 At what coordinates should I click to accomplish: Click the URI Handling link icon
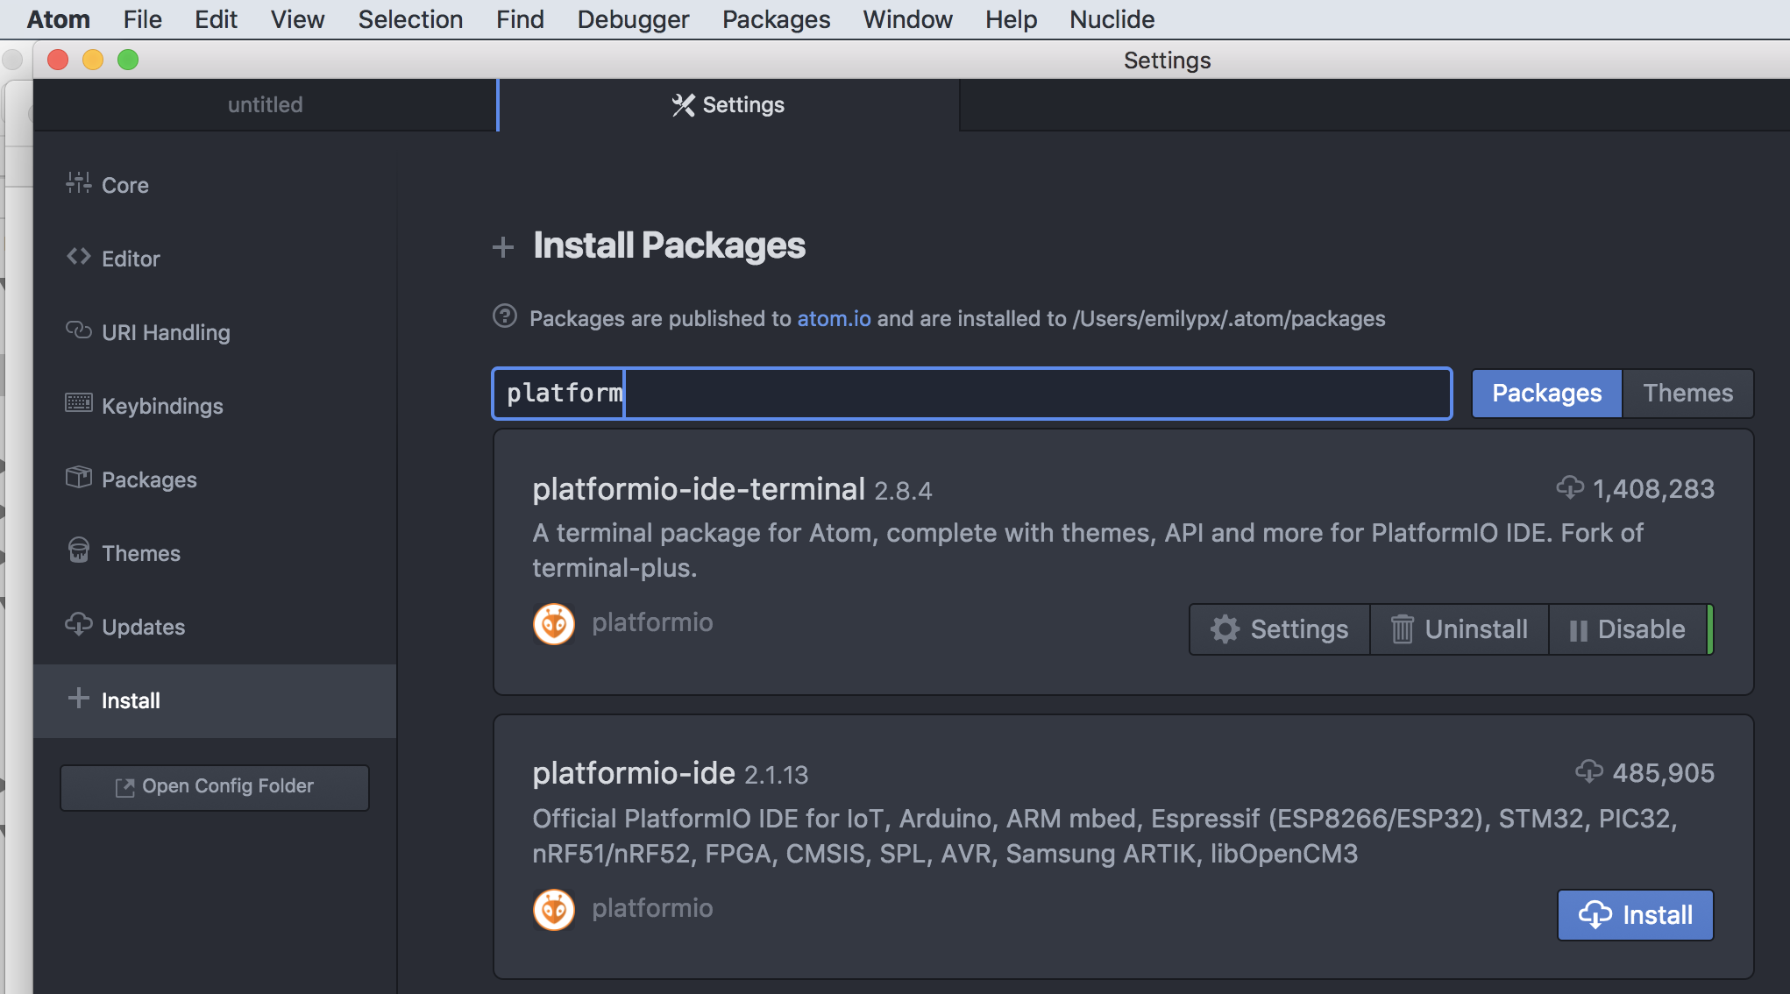tap(78, 330)
